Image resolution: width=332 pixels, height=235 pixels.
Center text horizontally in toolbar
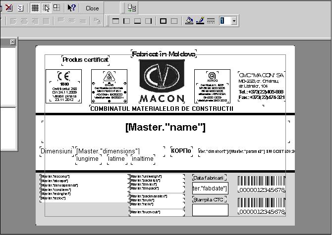[24, 21]
